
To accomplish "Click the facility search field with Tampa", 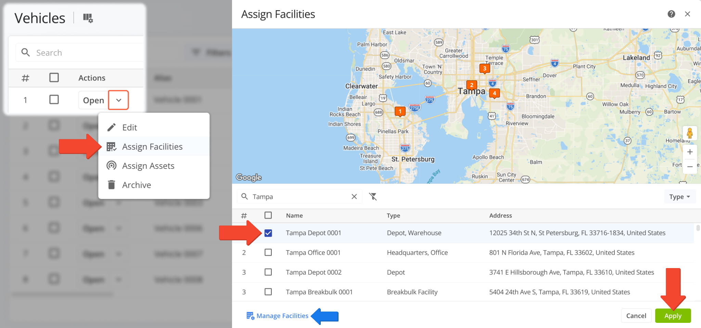I will pyautogui.click(x=299, y=197).
